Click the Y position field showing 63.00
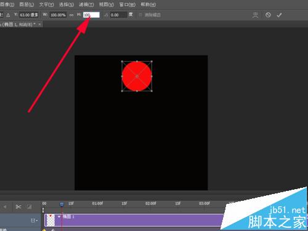308x231 pixels. pyautogui.click(x=29, y=15)
